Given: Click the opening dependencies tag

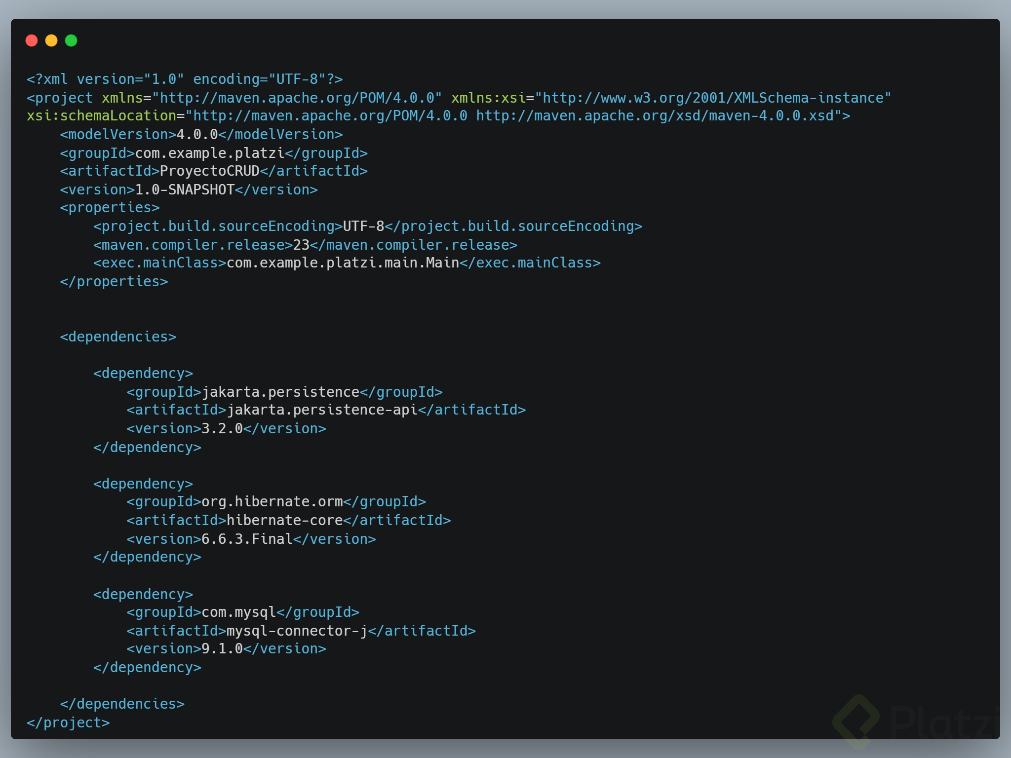Looking at the screenshot, I should [117, 337].
